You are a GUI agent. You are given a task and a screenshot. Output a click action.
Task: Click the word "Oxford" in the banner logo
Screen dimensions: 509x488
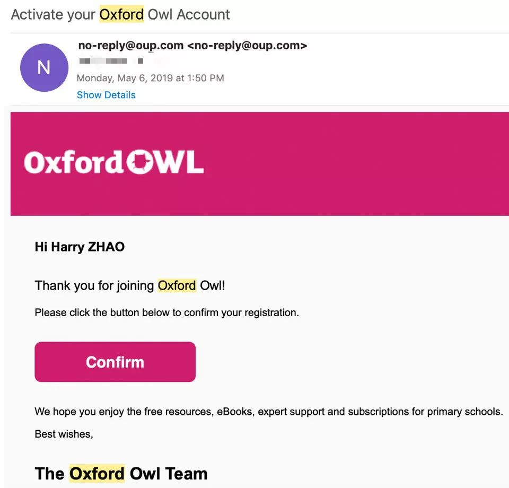[x=73, y=162]
